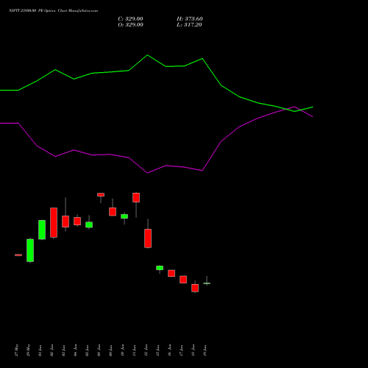The width and height of the screenshot is (368, 368).
Task: Click the 11 Jun date label
Action: pos(135,350)
